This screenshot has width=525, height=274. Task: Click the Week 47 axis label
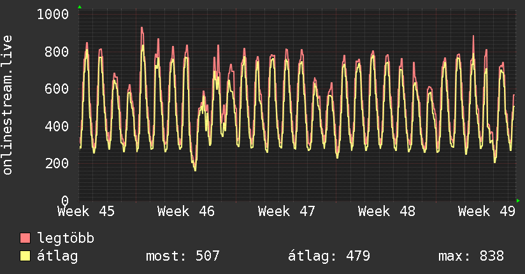[x=286, y=212]
